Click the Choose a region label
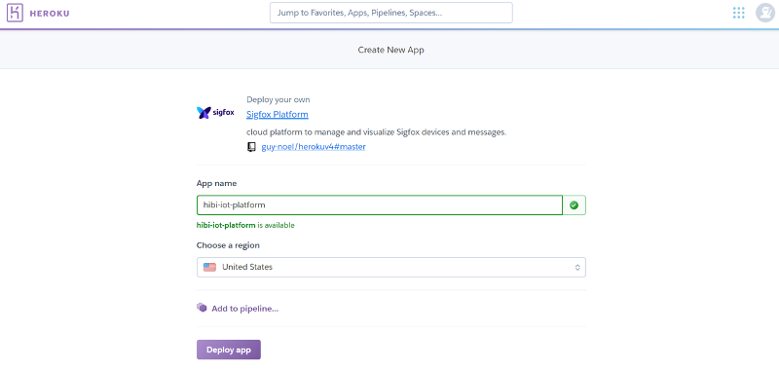 point(228,245)
